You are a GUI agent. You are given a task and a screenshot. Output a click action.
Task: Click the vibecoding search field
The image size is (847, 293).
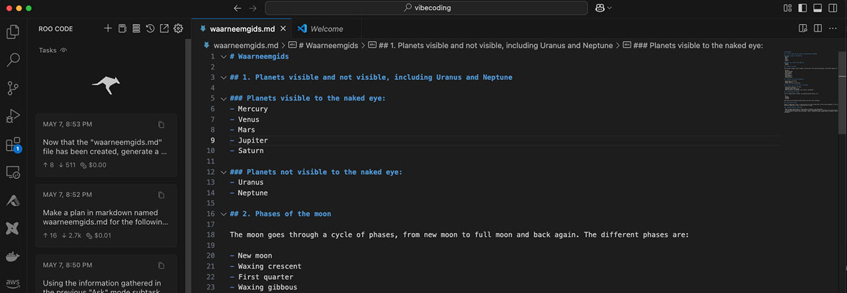click(426, 8)
